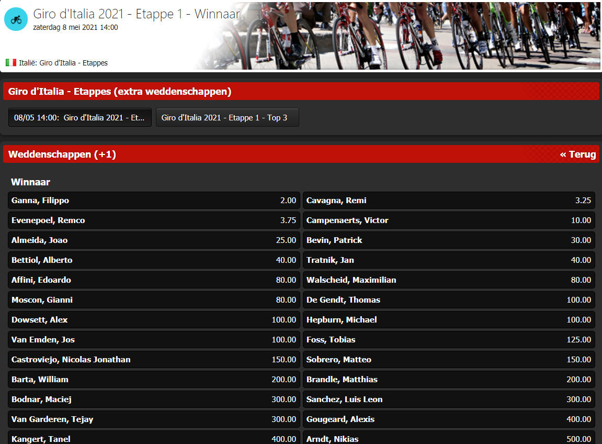The height and width of the screenshot is (444, 602).
Task: Select the 08/05 14:00 Giro d'Italia tab
Action: click(x=80, y=118)
